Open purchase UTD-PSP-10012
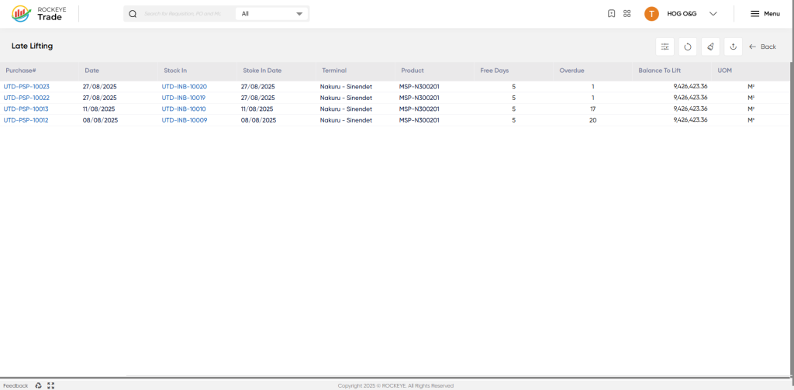Viewport: 794px width, 390px height. [x=26, y=120]
